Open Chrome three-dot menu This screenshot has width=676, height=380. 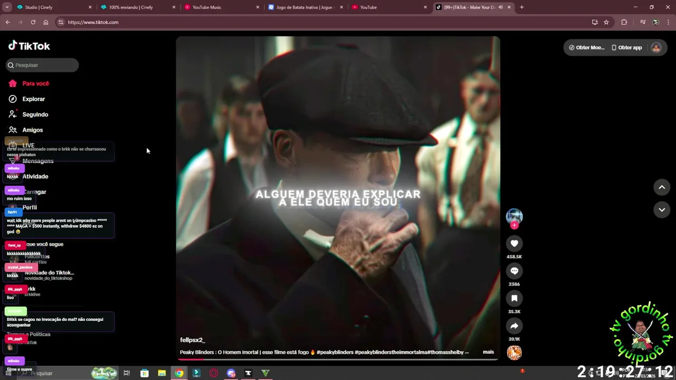click(x=668, y=22)
